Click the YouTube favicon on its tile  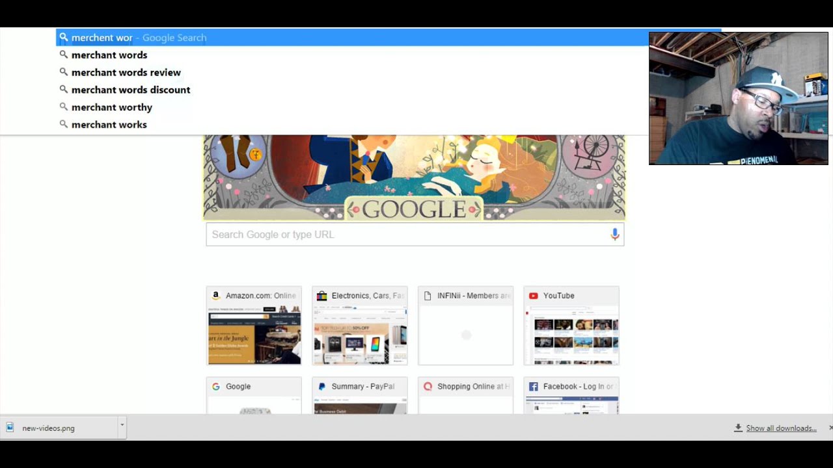coord(534,296)
